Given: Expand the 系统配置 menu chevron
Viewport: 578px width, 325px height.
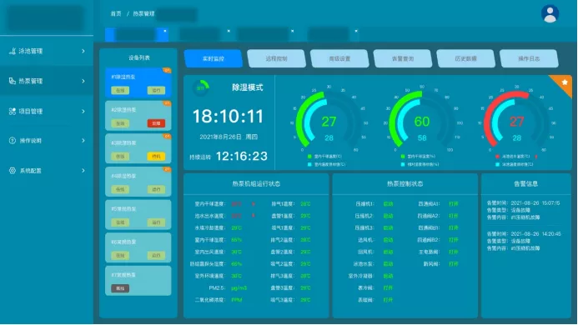Looking at the screenshot, I should point(83,171).
